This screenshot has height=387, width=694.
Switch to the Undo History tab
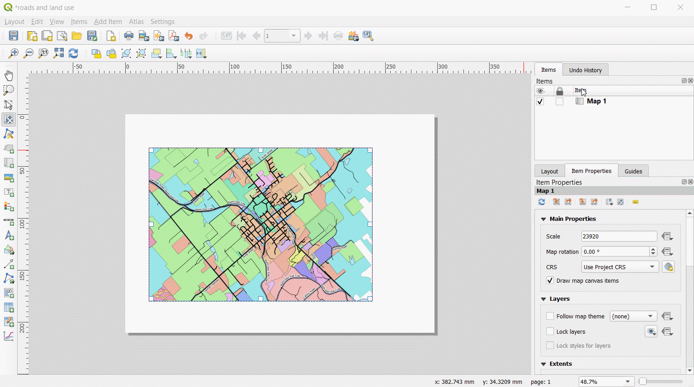585,70
